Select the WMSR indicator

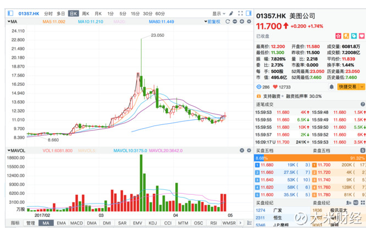point(229,223)
